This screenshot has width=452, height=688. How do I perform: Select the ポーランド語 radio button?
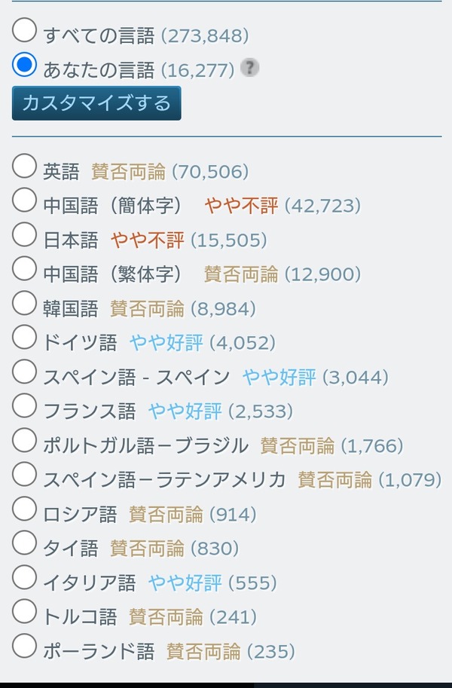24,646
